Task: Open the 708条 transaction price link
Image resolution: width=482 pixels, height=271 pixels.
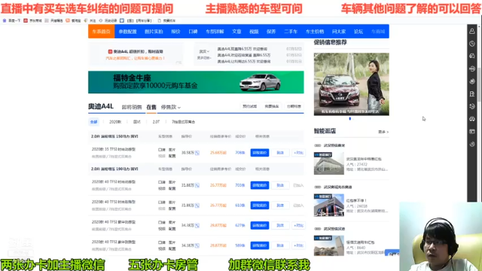Action: point(240,153)
